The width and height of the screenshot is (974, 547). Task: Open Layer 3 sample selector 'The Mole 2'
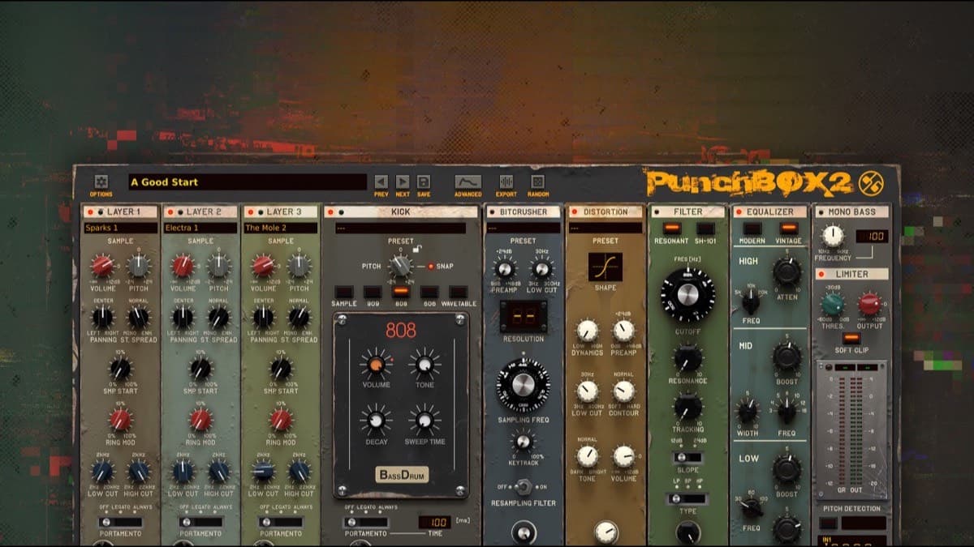pos(281,229)
